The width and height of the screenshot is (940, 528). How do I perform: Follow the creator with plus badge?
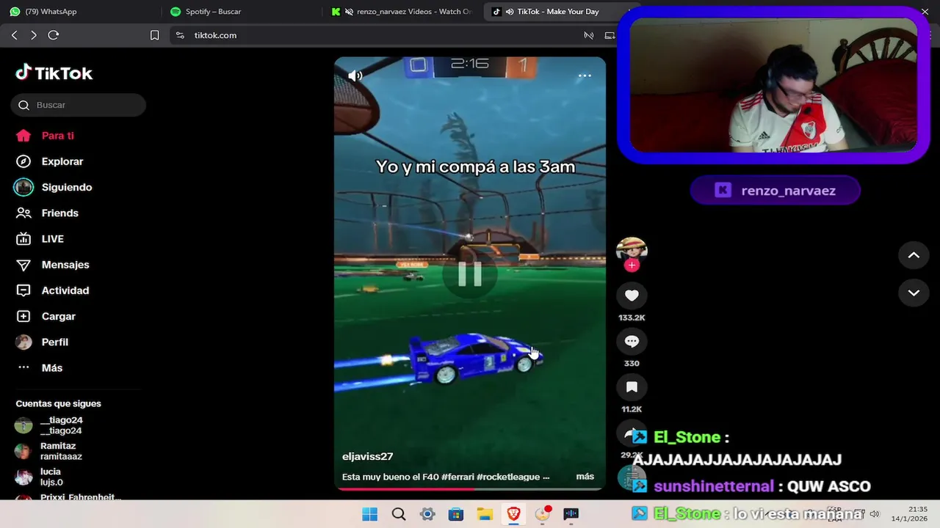coord(632,265)
